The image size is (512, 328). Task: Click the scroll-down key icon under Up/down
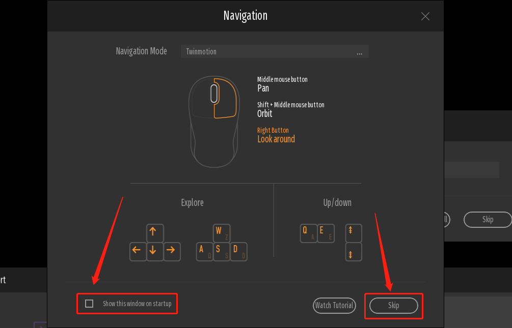point(354,252)
